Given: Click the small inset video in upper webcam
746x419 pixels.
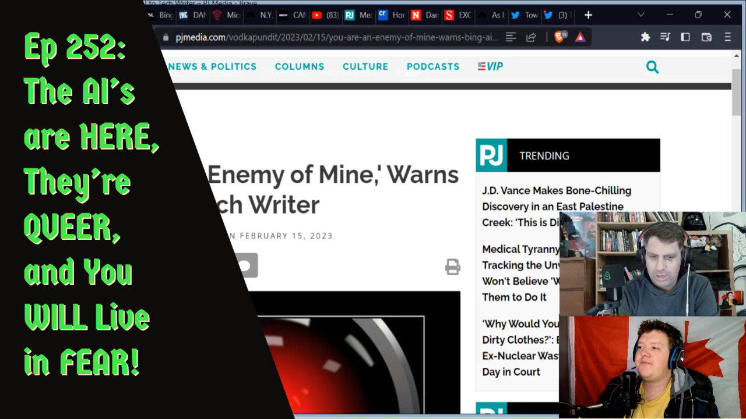Looking at the screenshot, I should point(730,298).
